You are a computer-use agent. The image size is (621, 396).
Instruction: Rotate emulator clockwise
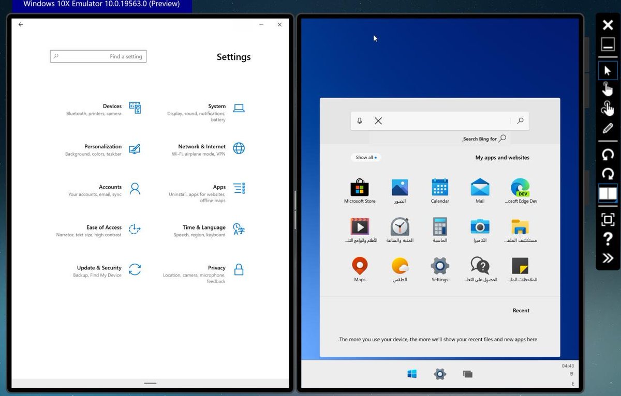click(608, 174)
